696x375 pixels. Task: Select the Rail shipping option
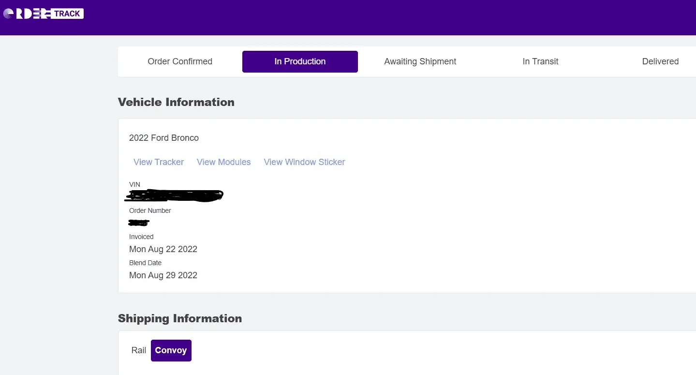[x=139, y=350]
